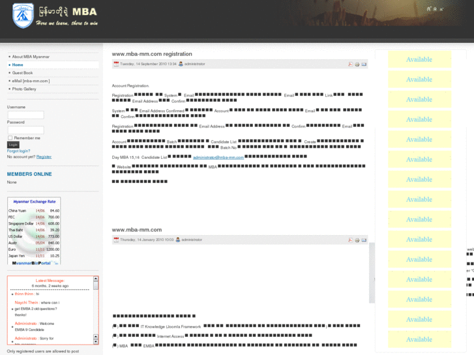The height and width of the screenshot is (355, 474).
Task: Click the Latest Message scrollbar thumb
Action: coord(96,285)
